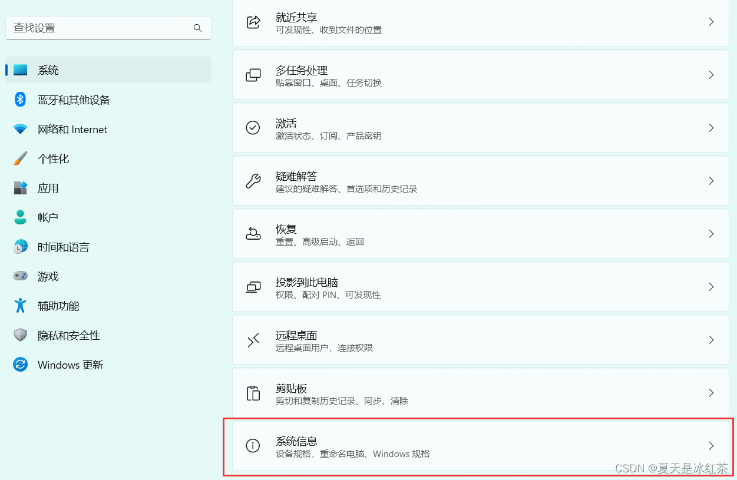This screenshot has width=737, height=480.
Task: Click the 游戏 gamepad icon in sidebar
Action: pyautogui.click(x=21, y=276)
